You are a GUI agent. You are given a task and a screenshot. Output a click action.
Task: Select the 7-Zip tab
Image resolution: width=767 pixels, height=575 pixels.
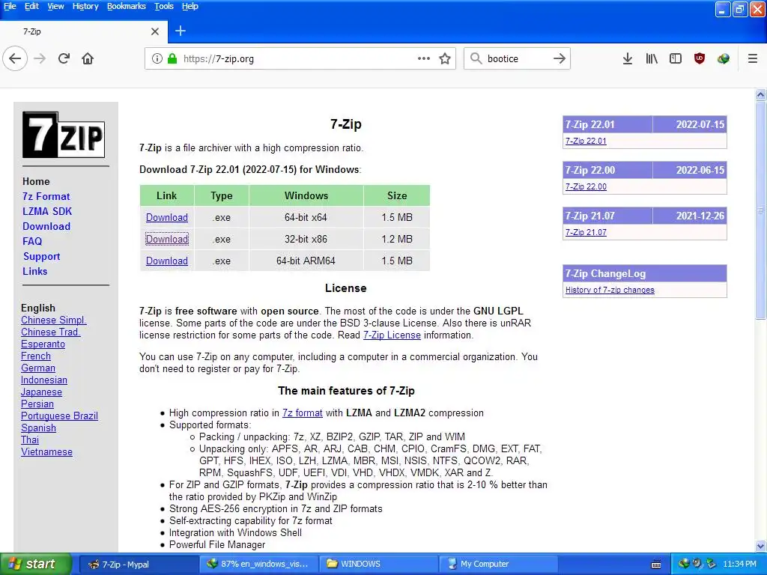tap(83, 31)
